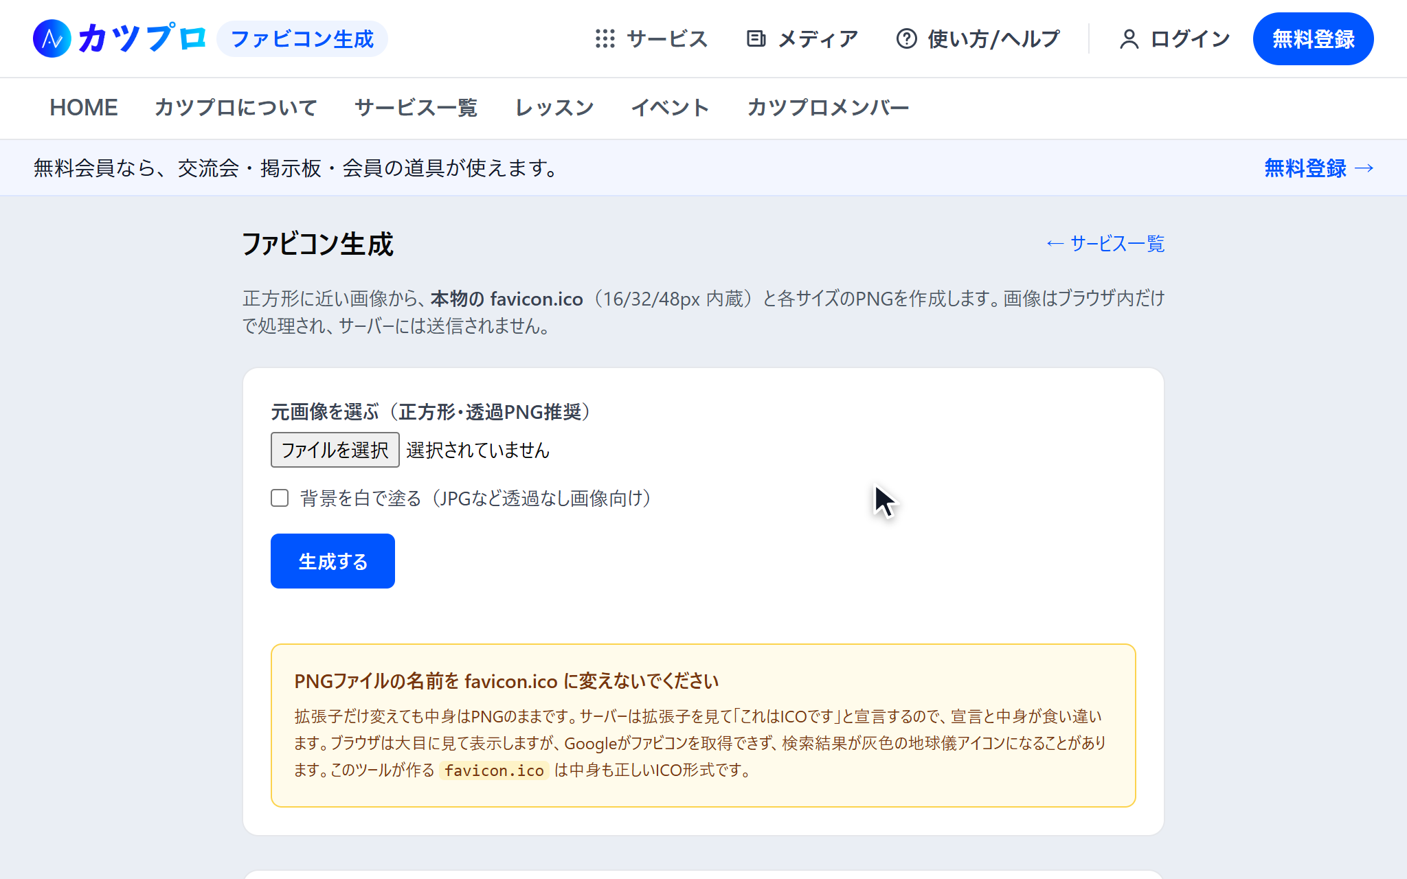1407x879 pixels.
Task: Click the 背景を白で塗る checkbox label
Action: (475, 498)
